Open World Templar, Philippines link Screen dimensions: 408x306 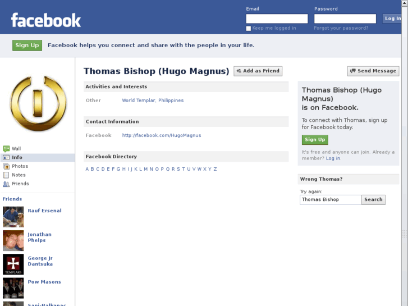coord(153,101)
